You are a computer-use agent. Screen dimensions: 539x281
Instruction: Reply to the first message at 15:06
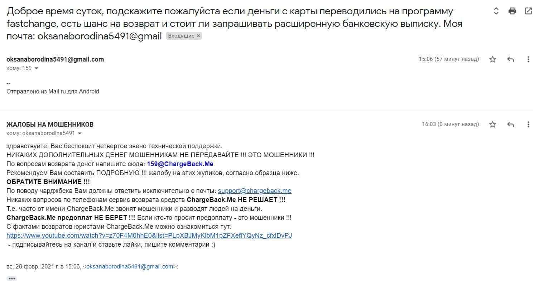coord(511,59)
